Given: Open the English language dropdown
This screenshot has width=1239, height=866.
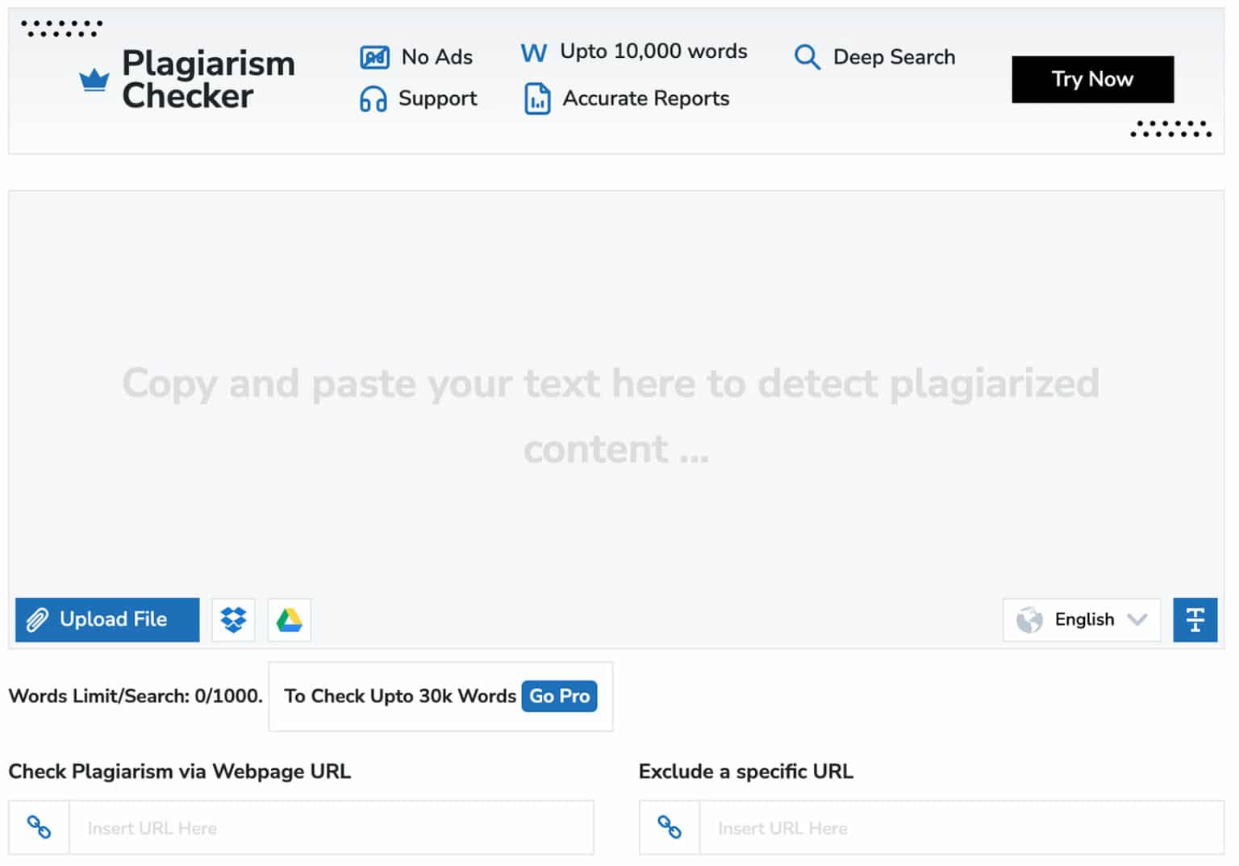Looking at the screenshot, I should (1082, 619).
